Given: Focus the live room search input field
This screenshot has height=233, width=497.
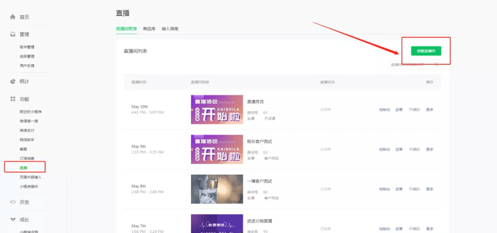Looking at the screenshot, I should tap(410, 65).
